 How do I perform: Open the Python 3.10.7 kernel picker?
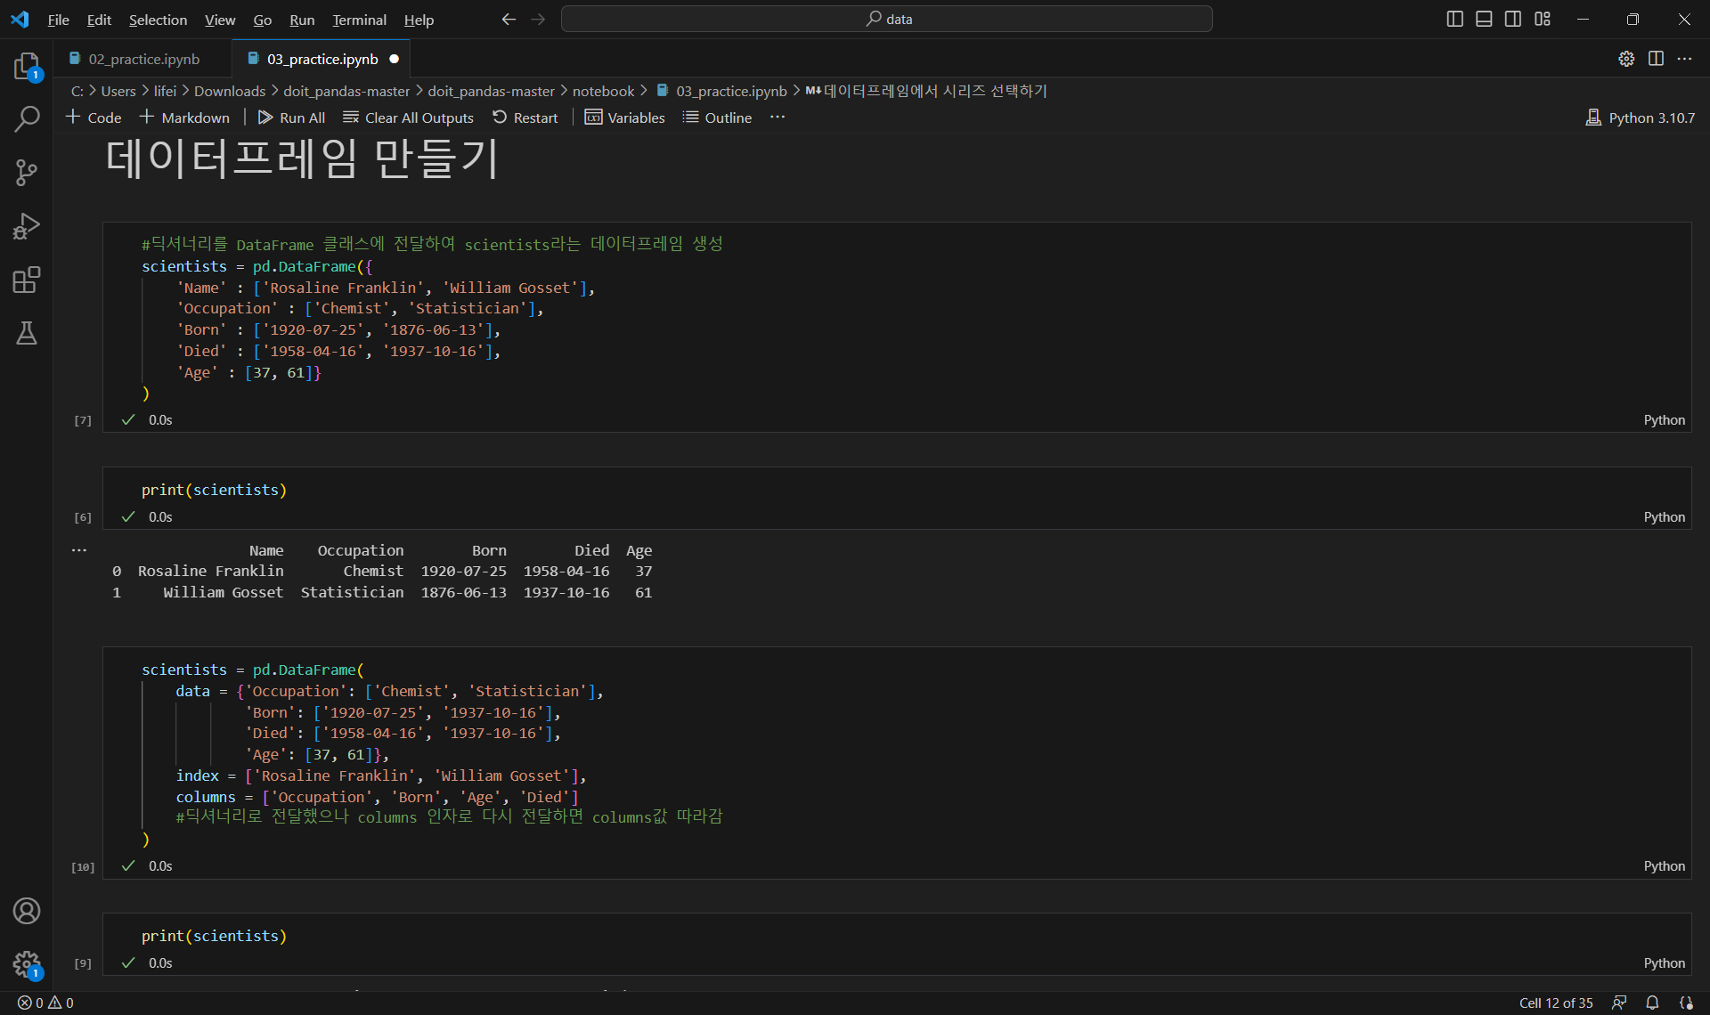pos(1640,118)
